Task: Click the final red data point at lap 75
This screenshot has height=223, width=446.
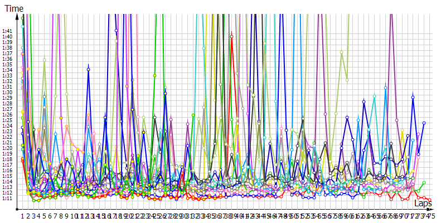Action: click(429, 200)
